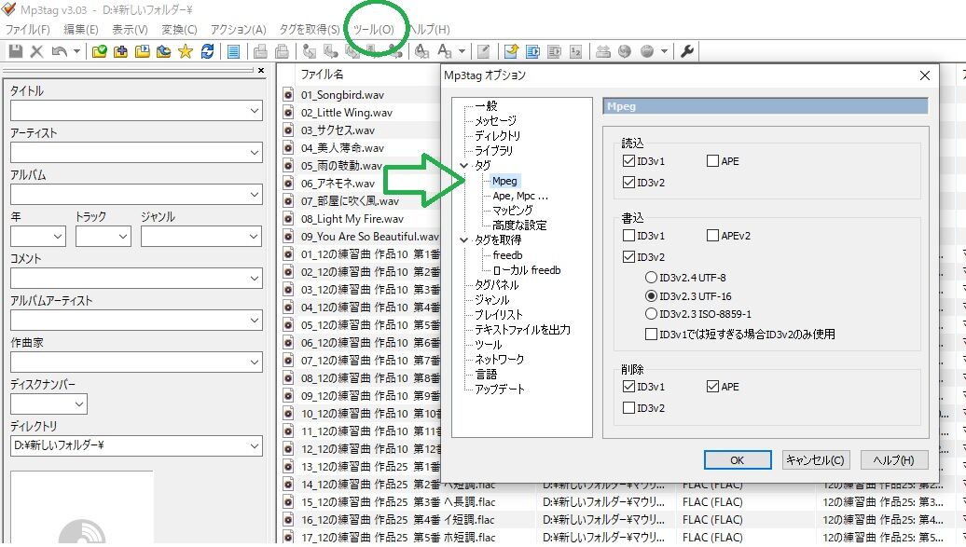Click the Remove tag X toolbar icon
The height and width of the screenshot is (547, 966).
pos(37,52)
